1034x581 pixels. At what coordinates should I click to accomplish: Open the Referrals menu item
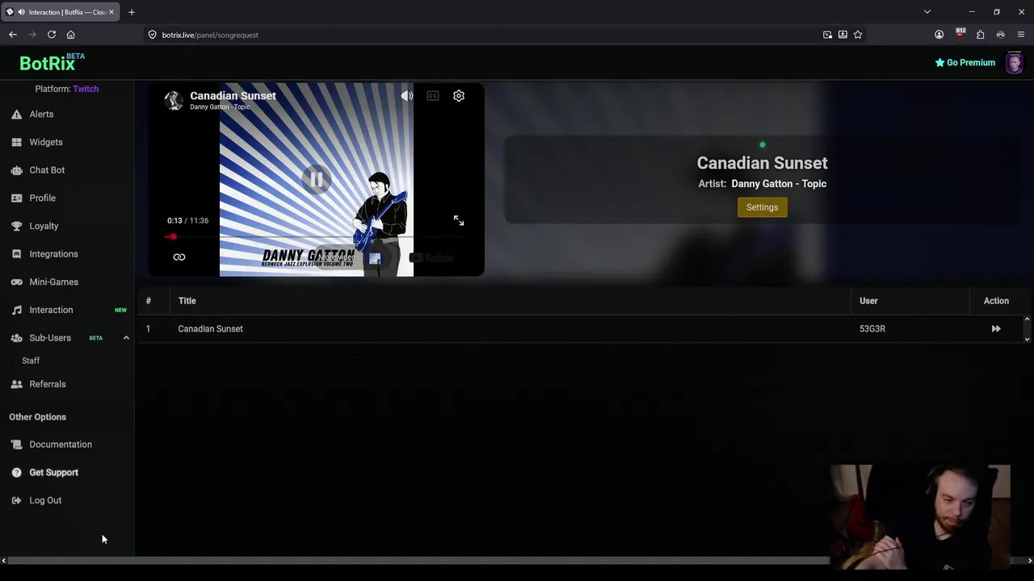(x=48, y=384)
